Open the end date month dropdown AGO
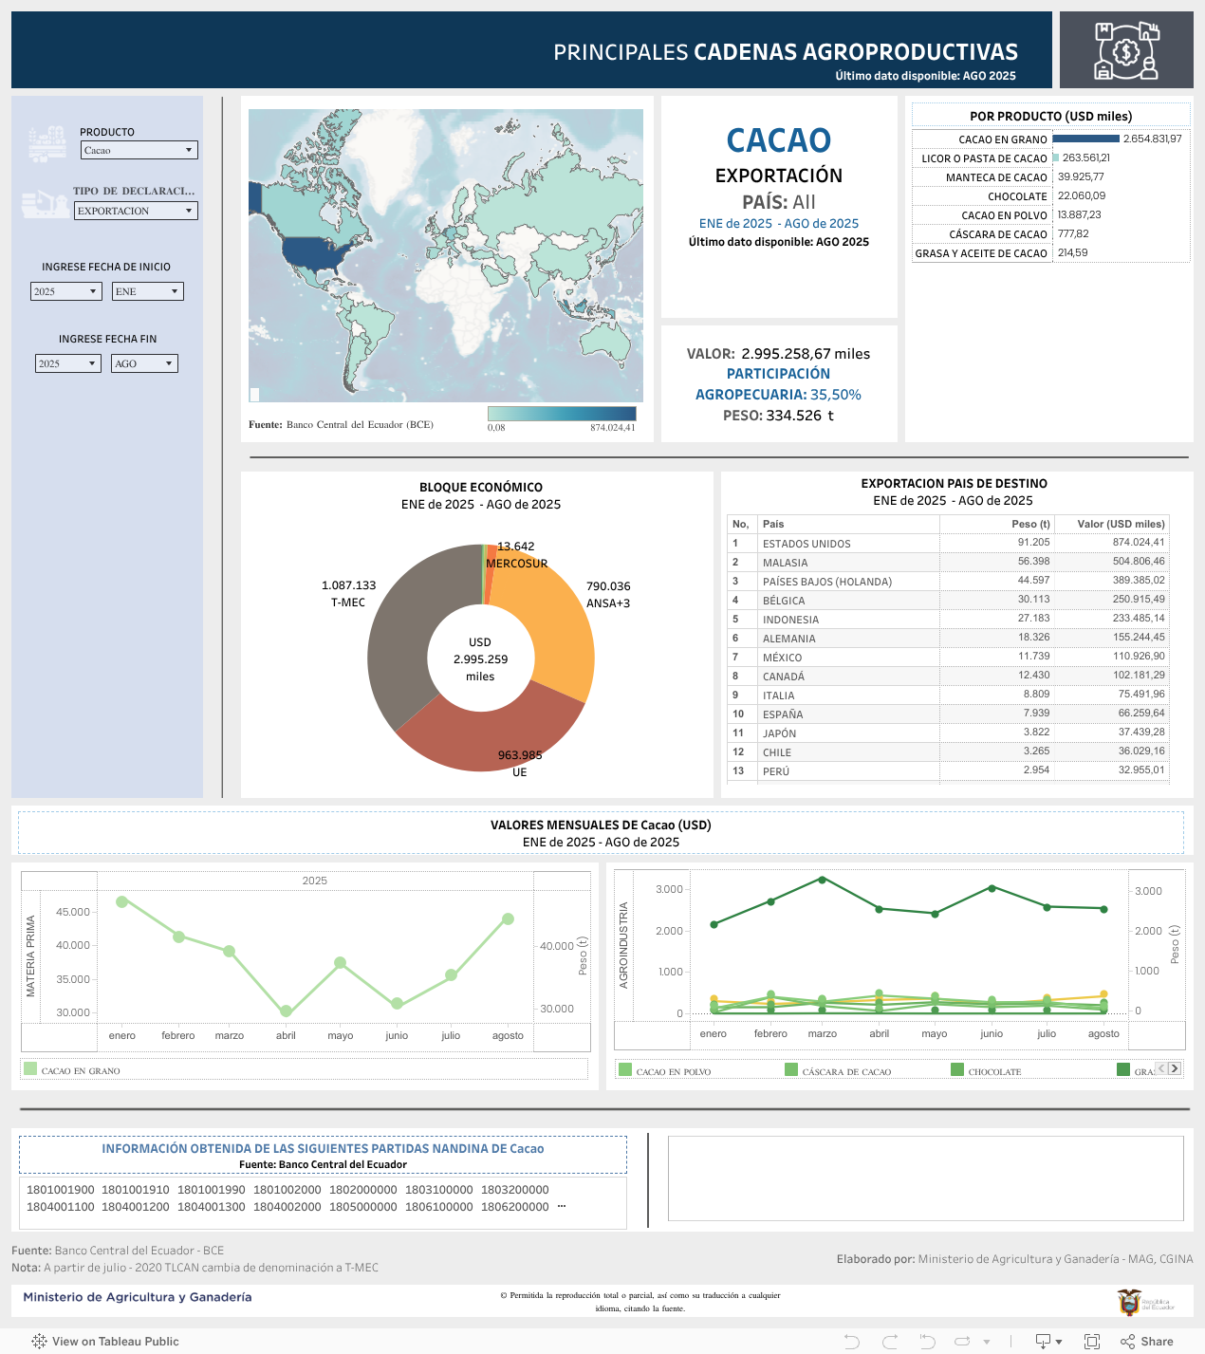The width and height of the screenshot is (1205, 1354). pos(144,363)
